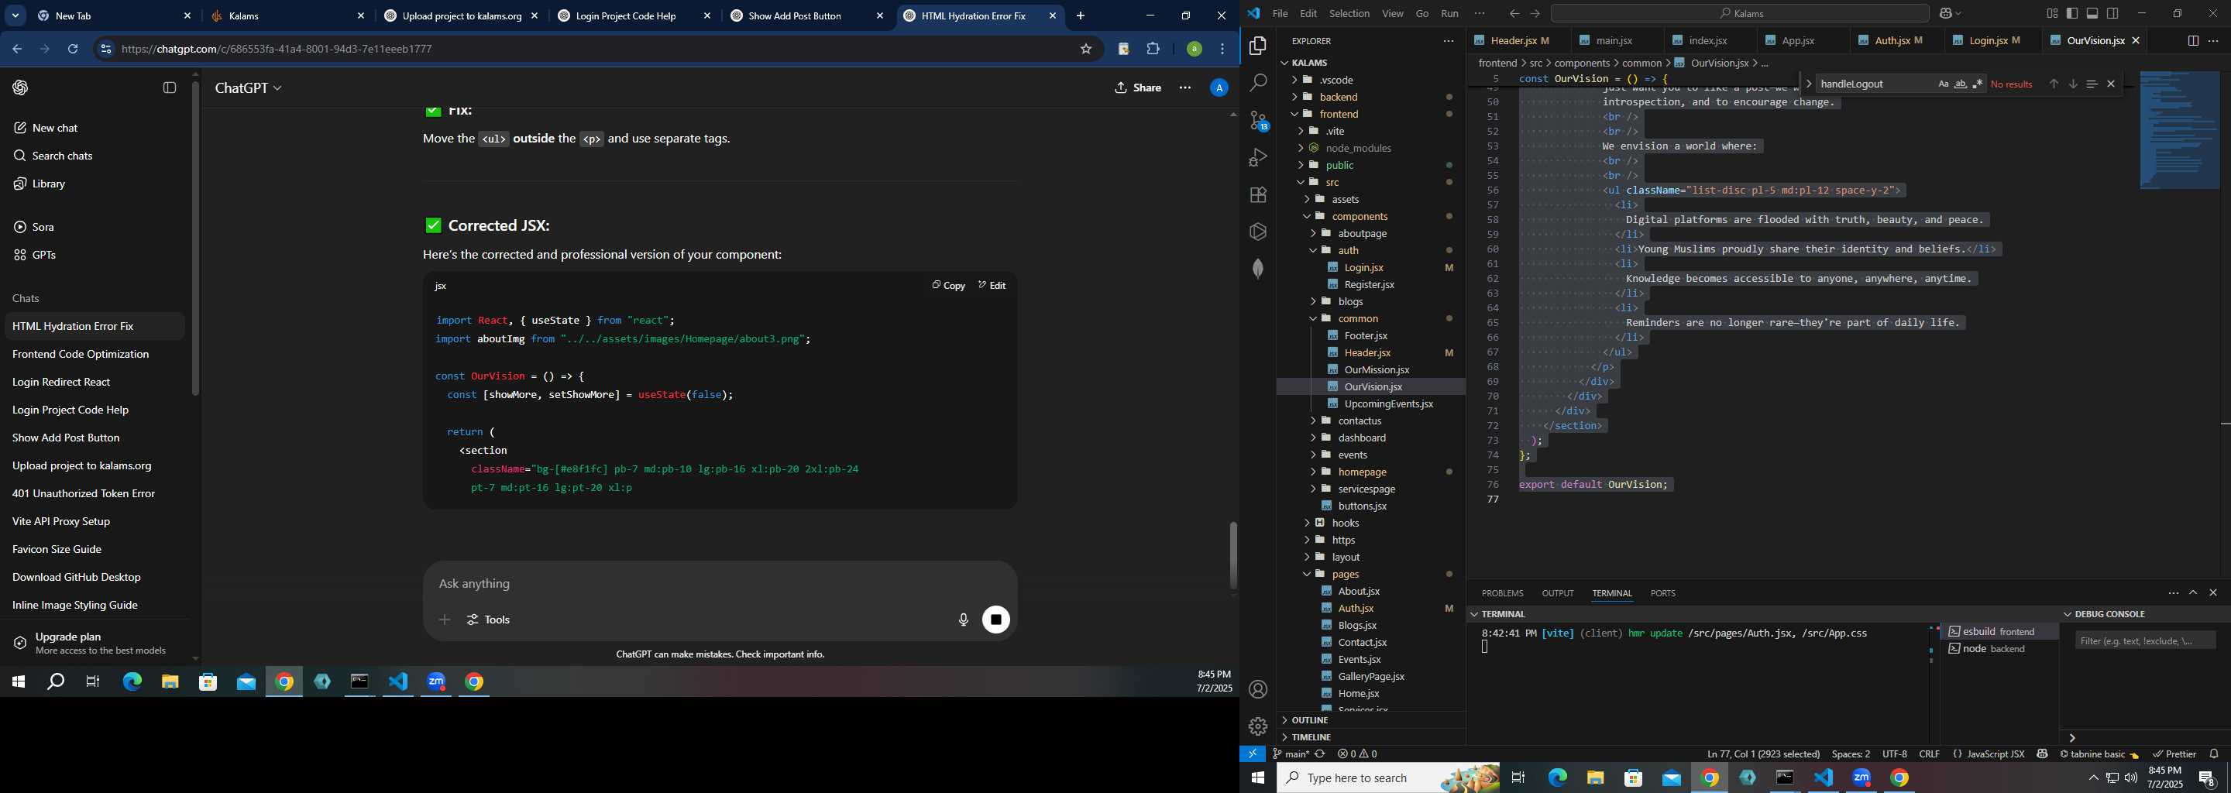Open the Manage gear in VS Code
This screenshot has height=793, width=2231.
(x=1257, y=726)
